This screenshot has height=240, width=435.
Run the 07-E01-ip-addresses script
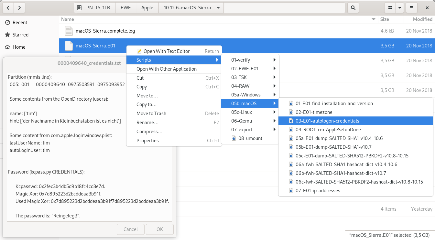[355, 191]
